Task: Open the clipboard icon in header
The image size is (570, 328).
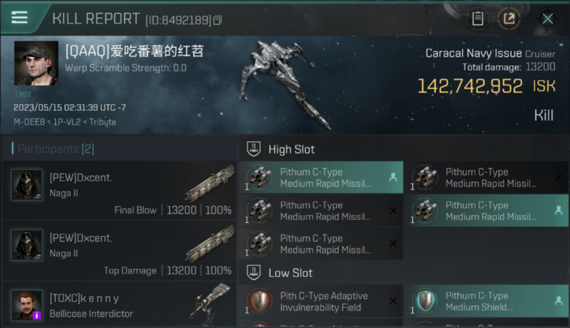Action: [x=477, y=19]
